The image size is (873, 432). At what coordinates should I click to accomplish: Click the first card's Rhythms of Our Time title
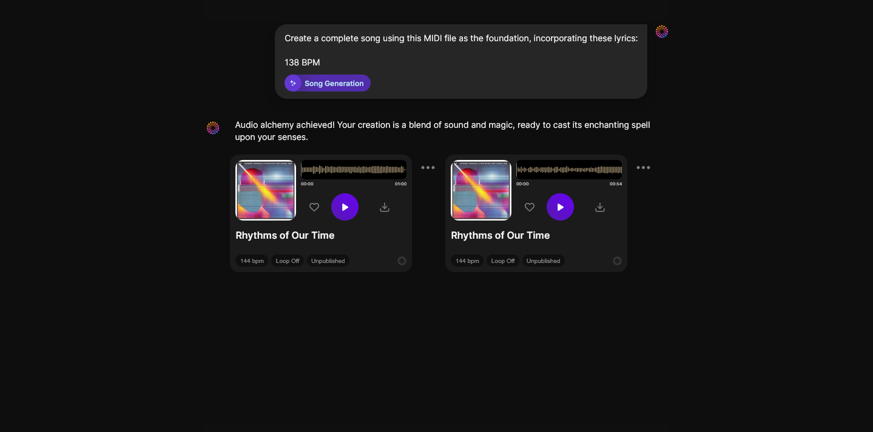coord(285,235)
